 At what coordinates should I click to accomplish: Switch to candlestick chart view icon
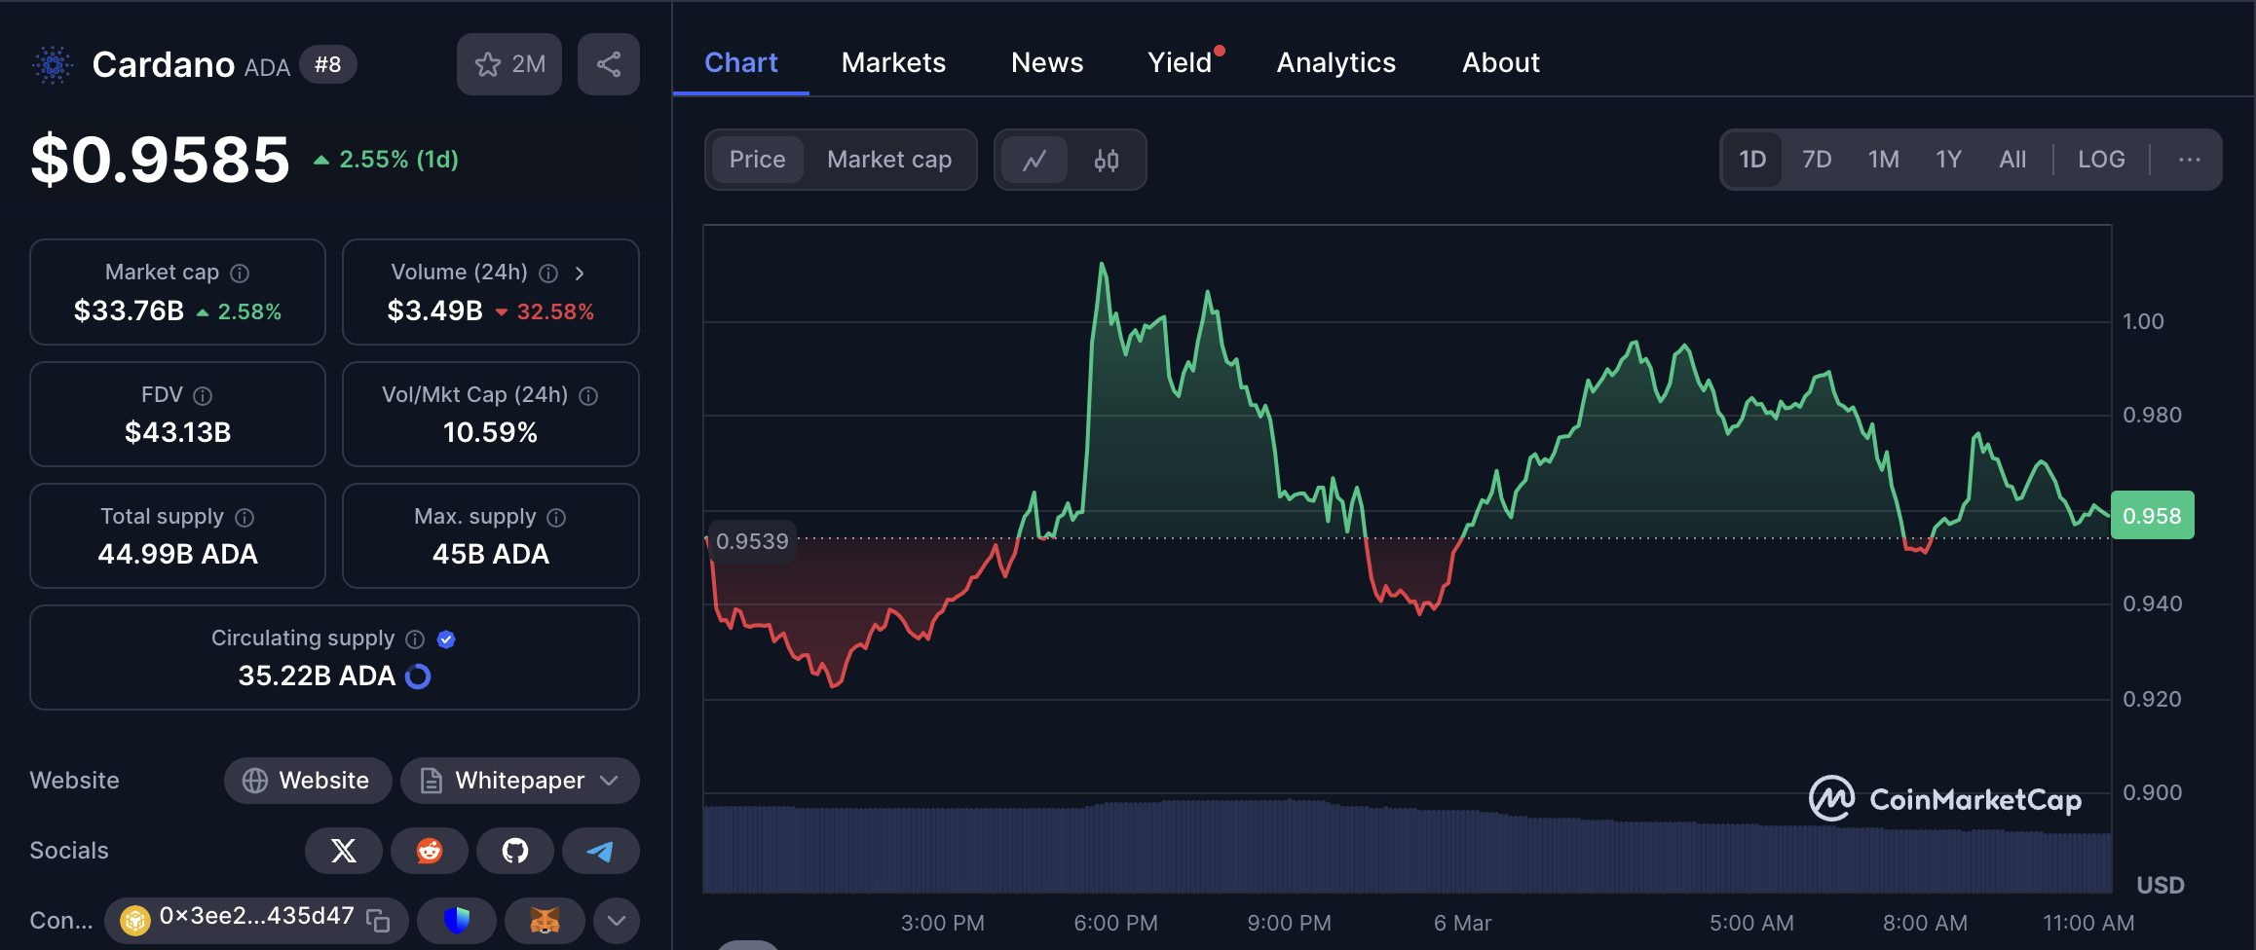(x=1107, y=160)
